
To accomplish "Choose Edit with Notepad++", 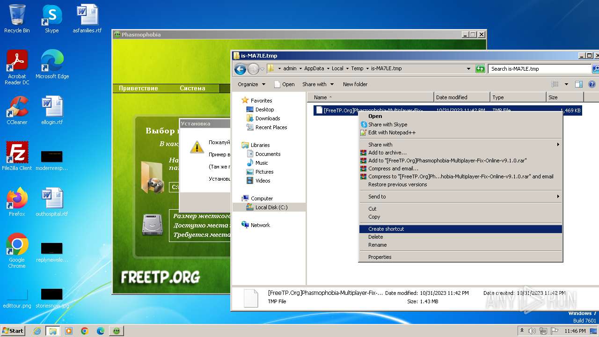I will coord(460,132).
